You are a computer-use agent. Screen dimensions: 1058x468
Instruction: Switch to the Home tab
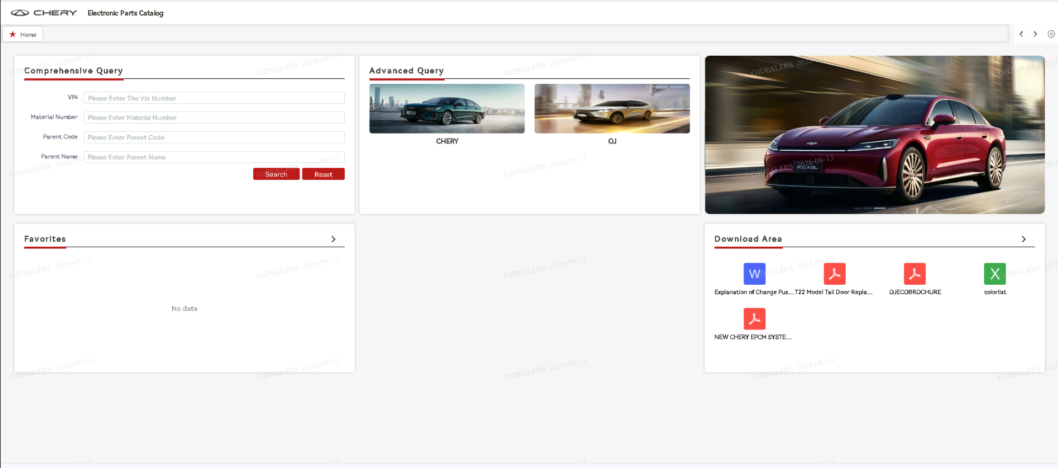coord(23,34)
